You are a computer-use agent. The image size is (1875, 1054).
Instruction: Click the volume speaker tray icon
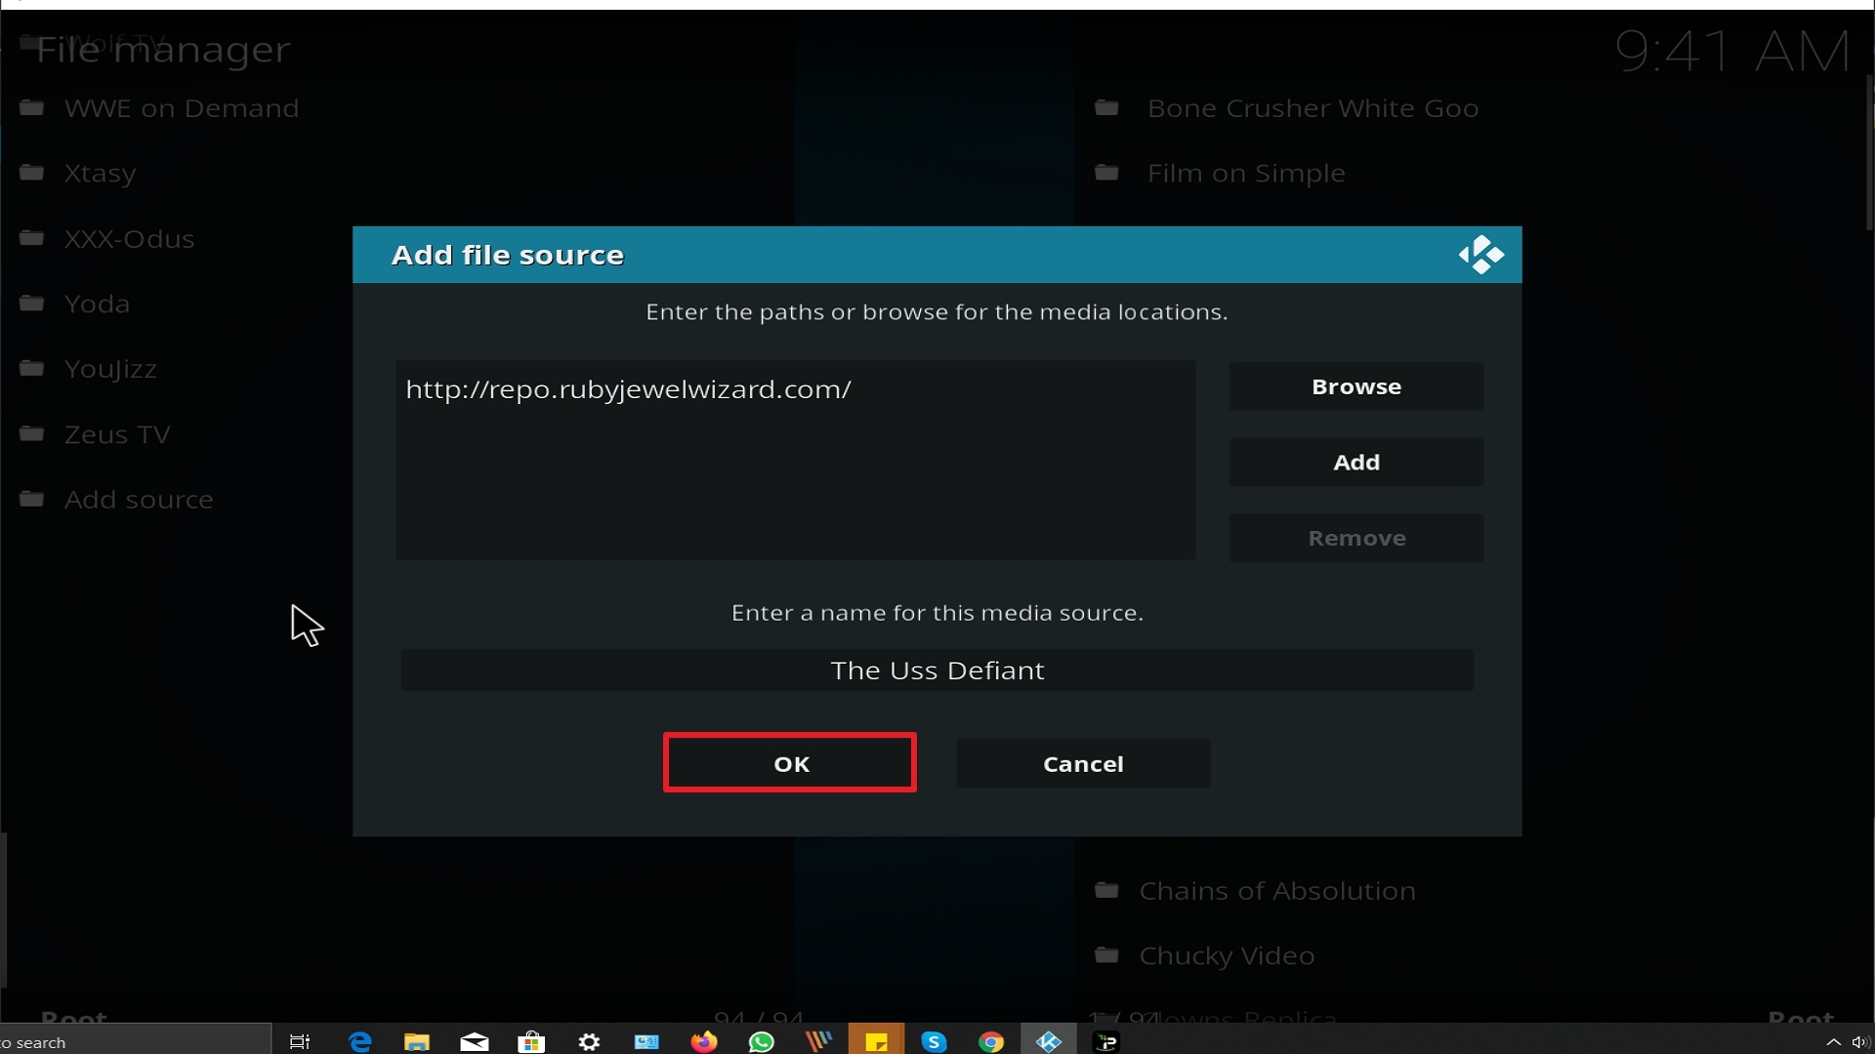click(x=1861, y=1042)
